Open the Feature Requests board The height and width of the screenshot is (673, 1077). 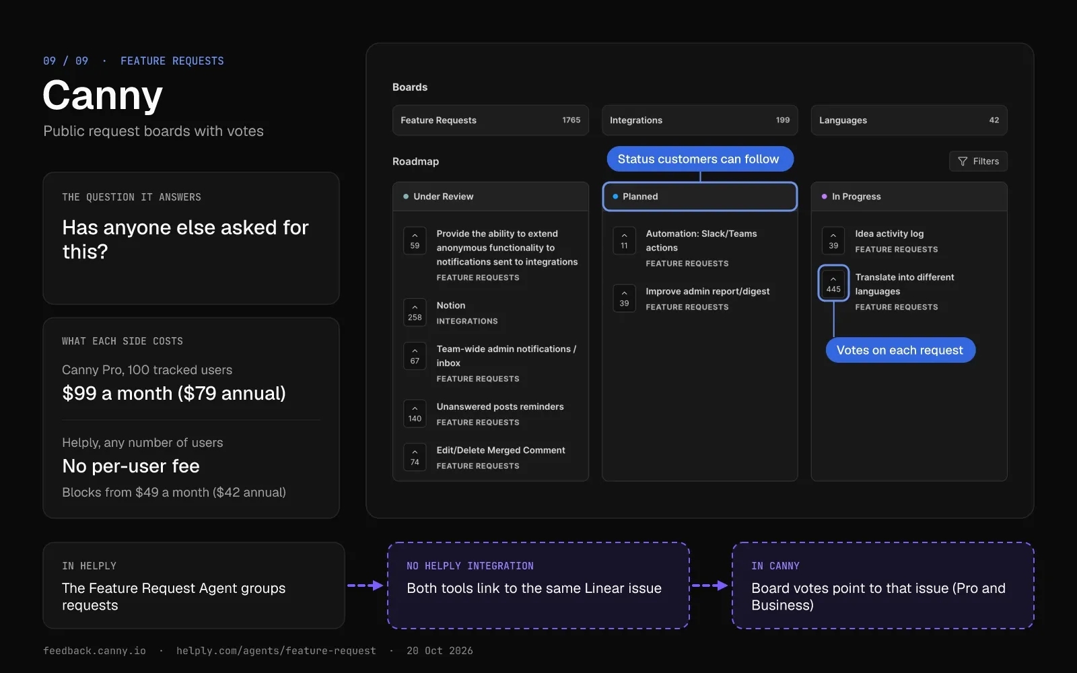pos(491,120)
